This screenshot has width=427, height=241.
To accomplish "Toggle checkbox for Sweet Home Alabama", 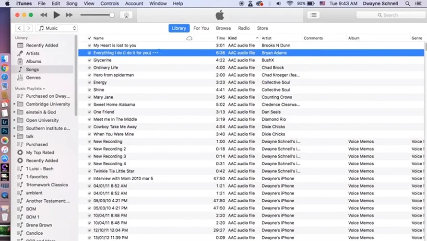I will coord(89,104).
